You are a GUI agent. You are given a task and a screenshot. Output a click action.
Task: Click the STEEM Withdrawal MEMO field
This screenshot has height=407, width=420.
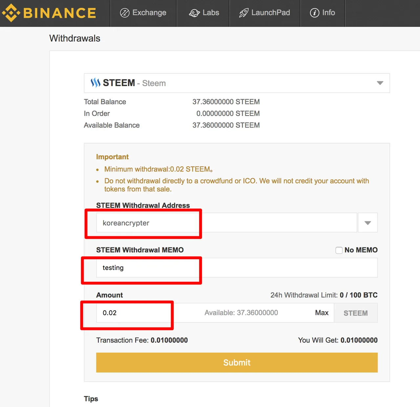237,268
